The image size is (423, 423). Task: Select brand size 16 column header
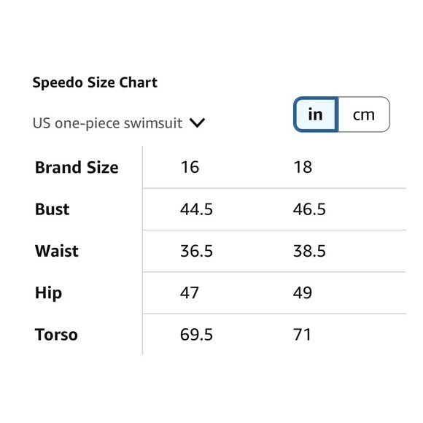pos(190,167)
